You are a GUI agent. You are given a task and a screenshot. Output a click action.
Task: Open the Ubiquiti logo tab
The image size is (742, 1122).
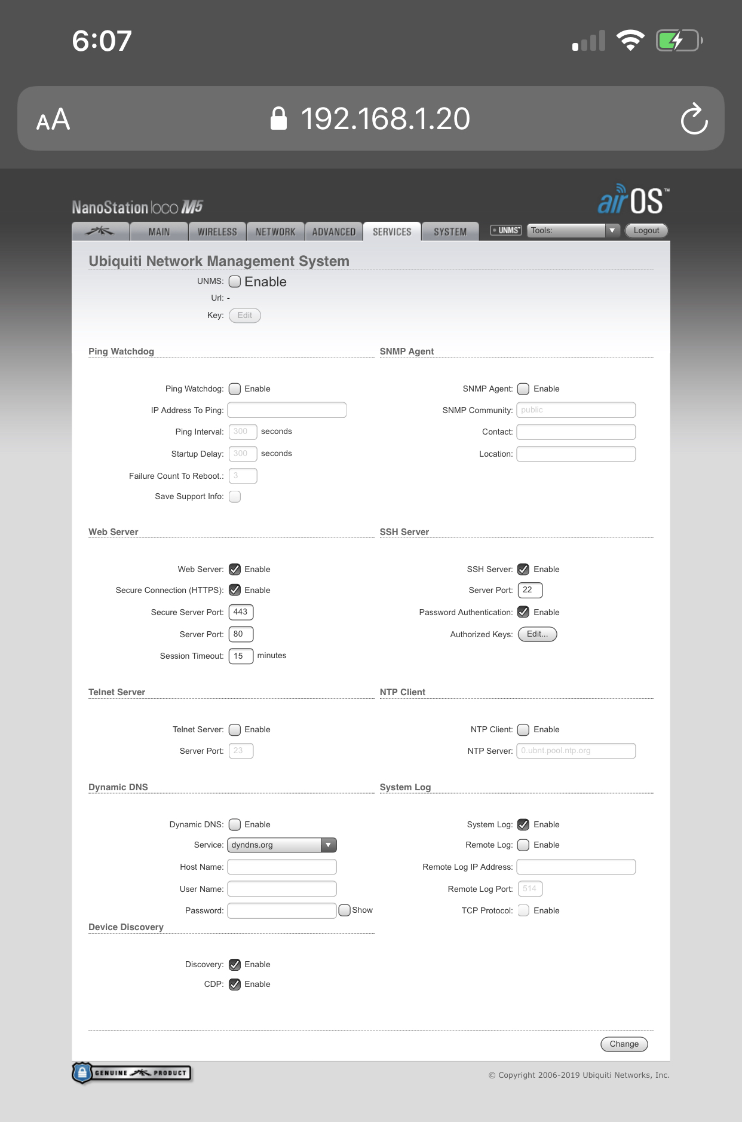(101, 231)
